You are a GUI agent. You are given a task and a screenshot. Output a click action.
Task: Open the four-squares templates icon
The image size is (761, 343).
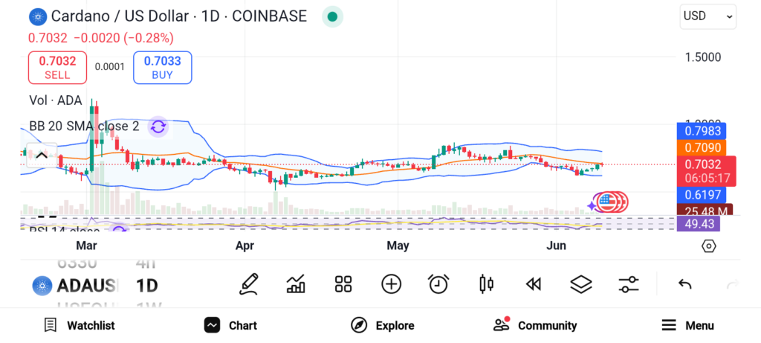point(343,283)
